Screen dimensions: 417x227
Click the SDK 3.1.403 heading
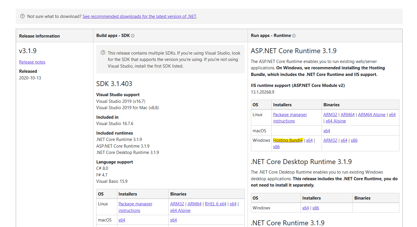(114, 84)
